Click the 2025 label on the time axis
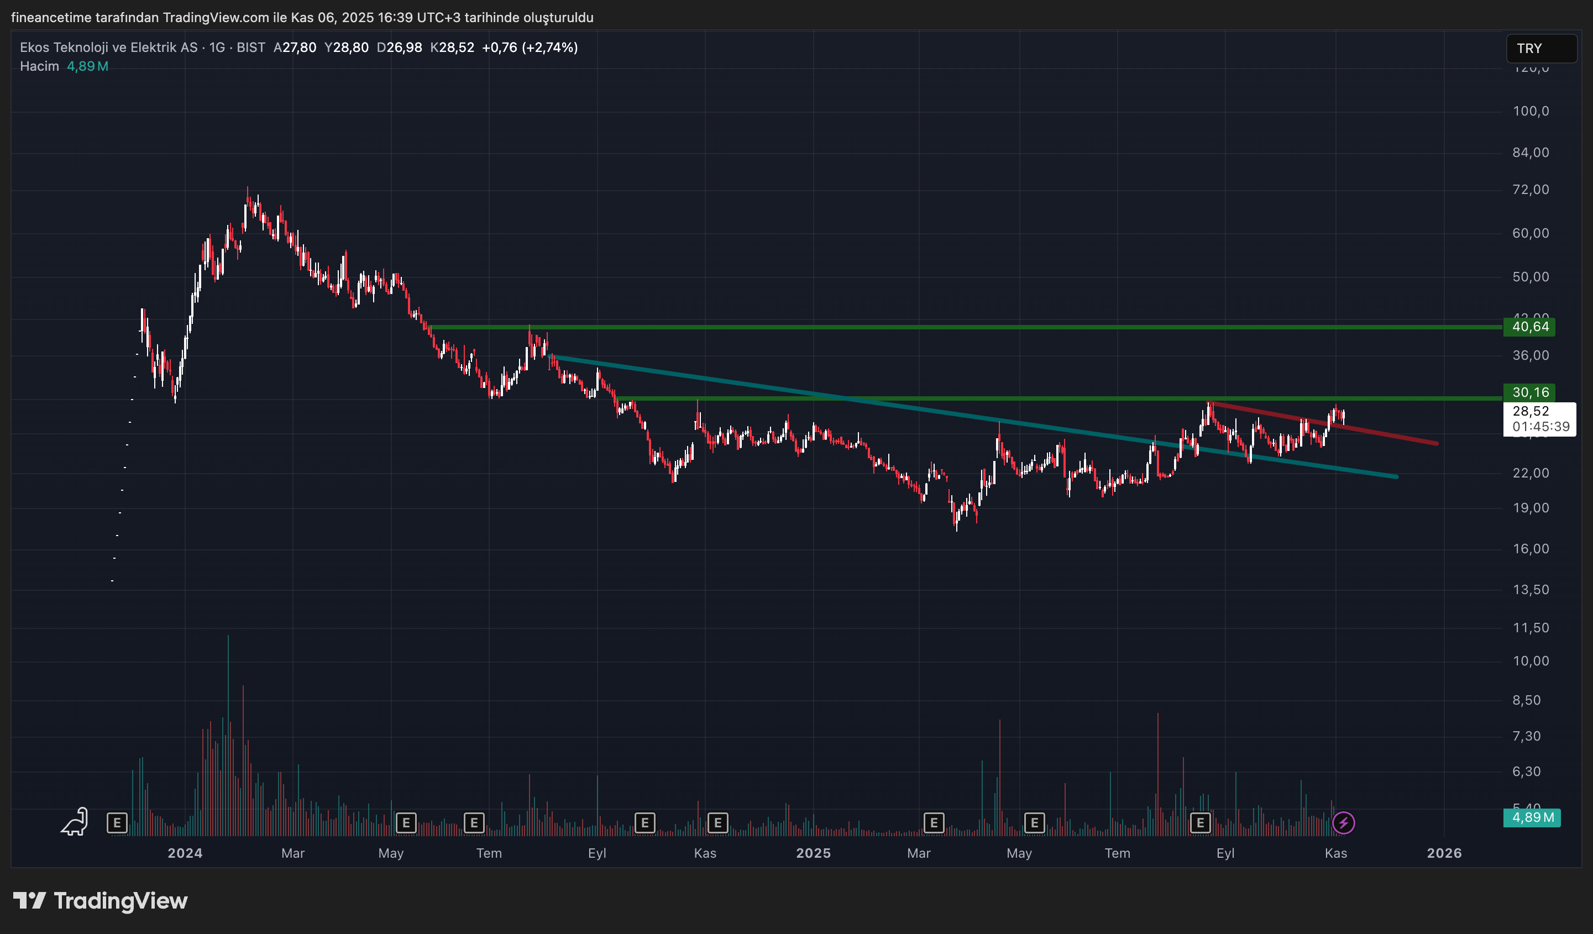The width and height of the screenshot is (1593, 934). 814,853
